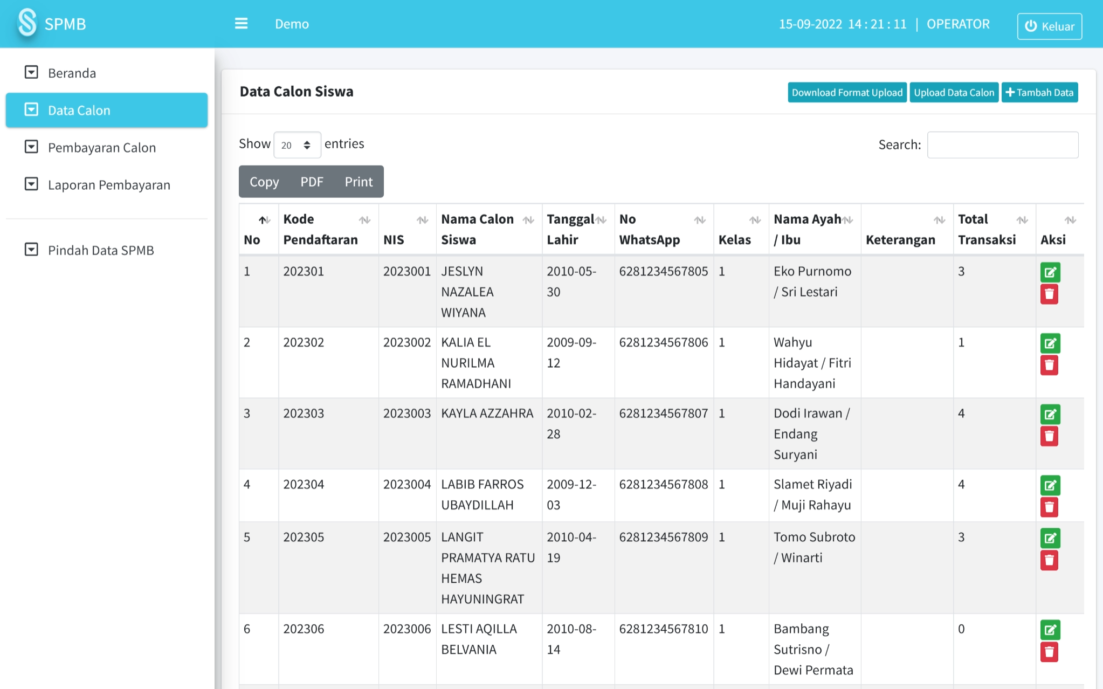Log out with Keluar button
This screenshot has height=689, width=1103.
pyautogui.click(x=1049, y=26)
